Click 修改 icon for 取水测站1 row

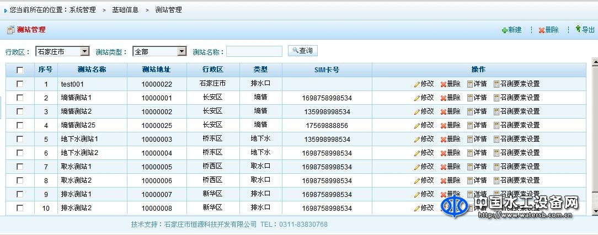click(x=417, y=167)
